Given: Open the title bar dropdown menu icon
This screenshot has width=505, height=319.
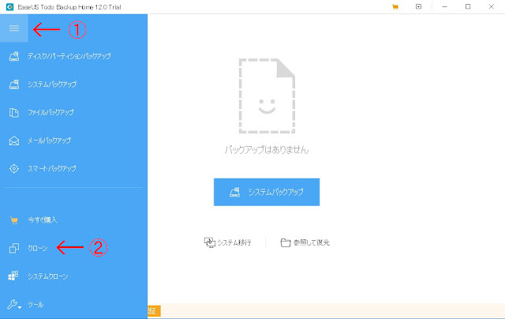Looking at the screenshot, I should click(418, 6).
